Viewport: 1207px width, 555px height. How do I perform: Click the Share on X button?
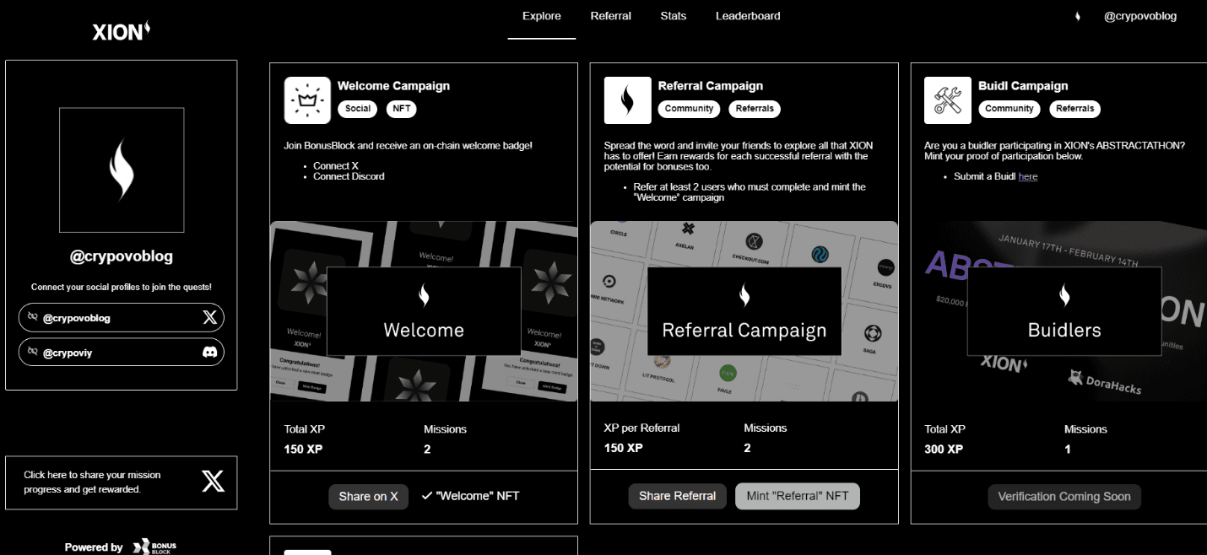coord(368,497)
